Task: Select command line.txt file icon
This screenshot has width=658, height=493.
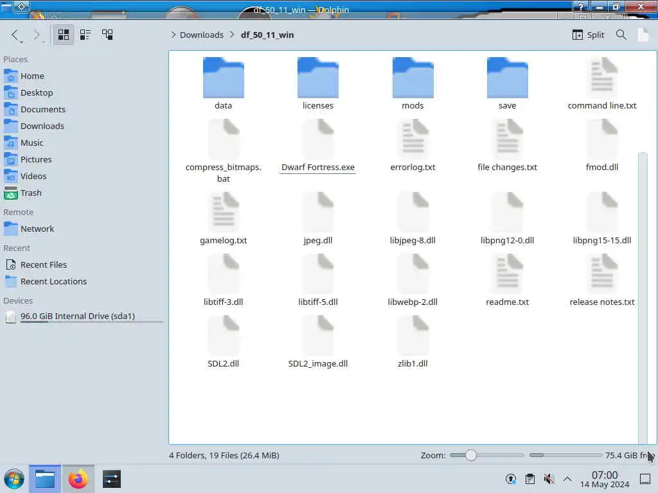Action: (x=602, y=76)
